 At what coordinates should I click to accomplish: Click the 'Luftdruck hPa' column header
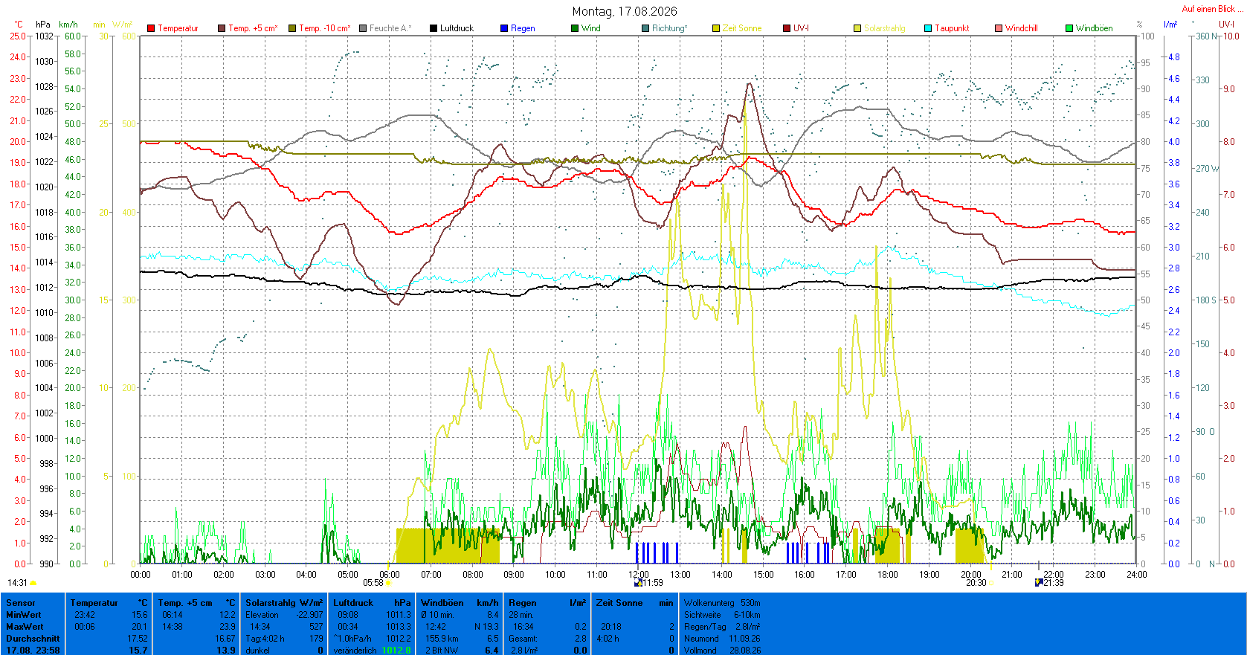tap(372, 603)
